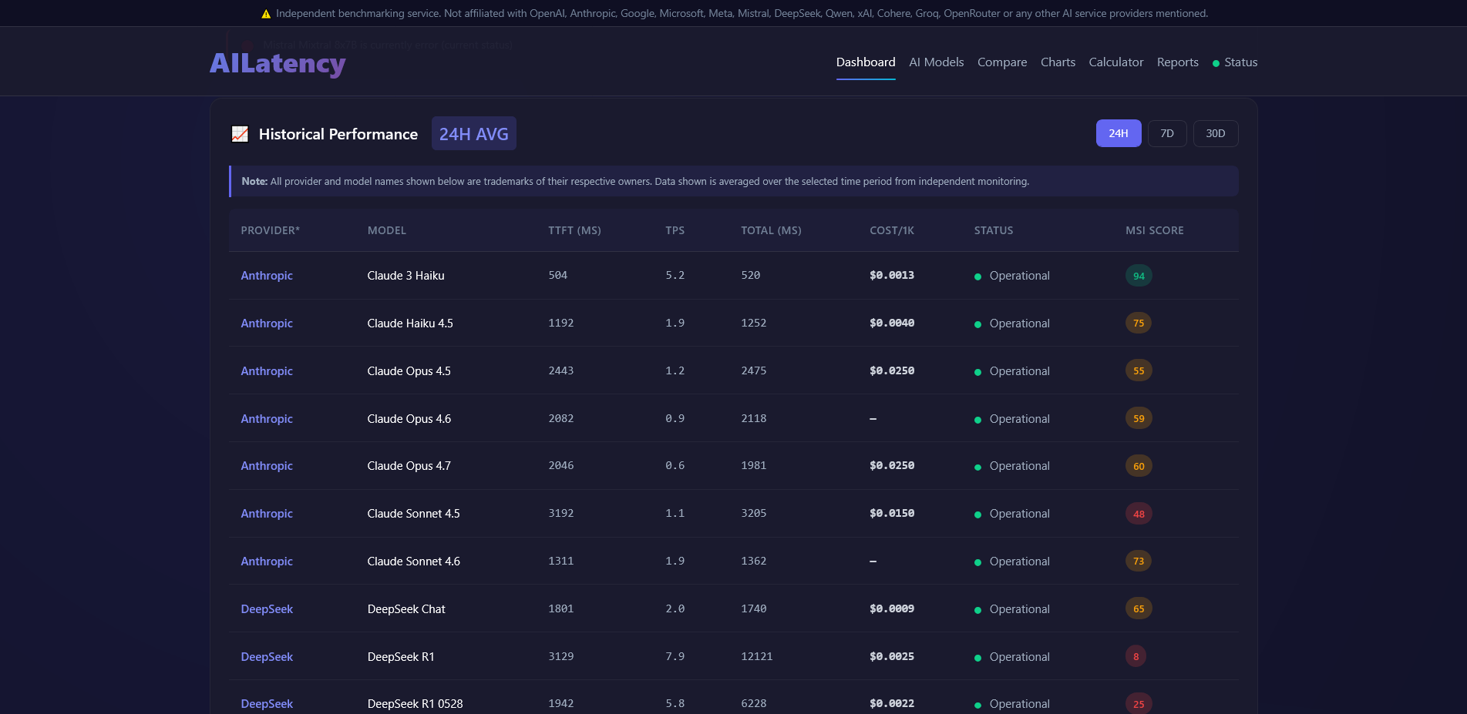Click the Operational status of DeepSeek Chat

click(x=1012, y=609)
